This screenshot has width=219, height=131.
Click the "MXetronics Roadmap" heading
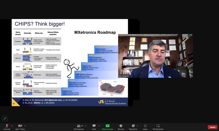pyautogui.click(x=95, y=32)
